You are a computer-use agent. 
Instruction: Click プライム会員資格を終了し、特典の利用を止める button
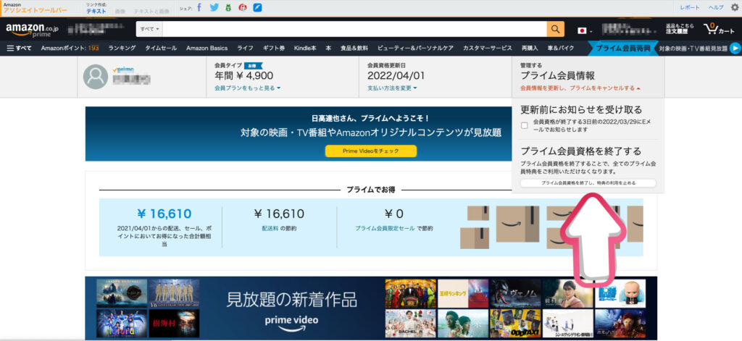click(x=588, y=183)
